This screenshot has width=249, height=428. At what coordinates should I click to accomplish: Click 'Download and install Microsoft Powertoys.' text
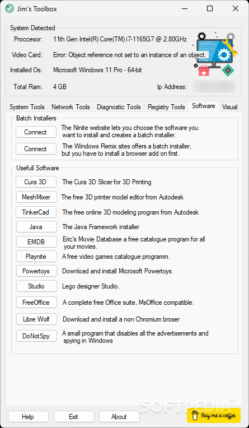click(x=118, y=271)
